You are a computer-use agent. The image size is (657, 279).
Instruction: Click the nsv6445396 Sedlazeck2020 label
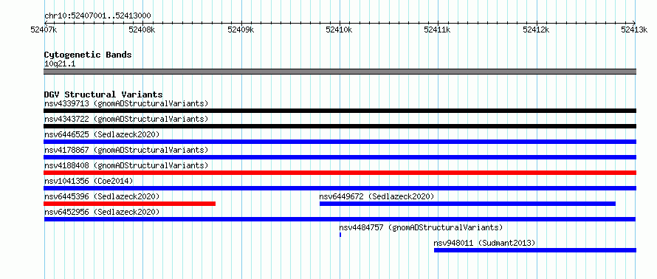coord(102,196)
